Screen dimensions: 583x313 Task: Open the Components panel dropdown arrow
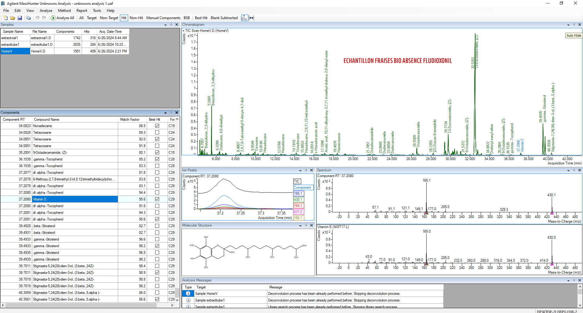point(165,113)
